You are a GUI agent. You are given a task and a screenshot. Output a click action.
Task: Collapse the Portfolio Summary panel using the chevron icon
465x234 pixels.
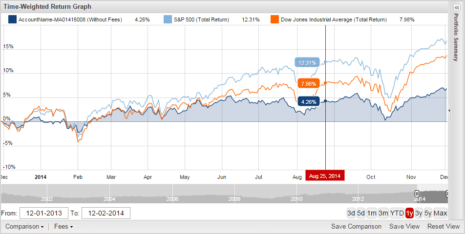tap(456, 7)
